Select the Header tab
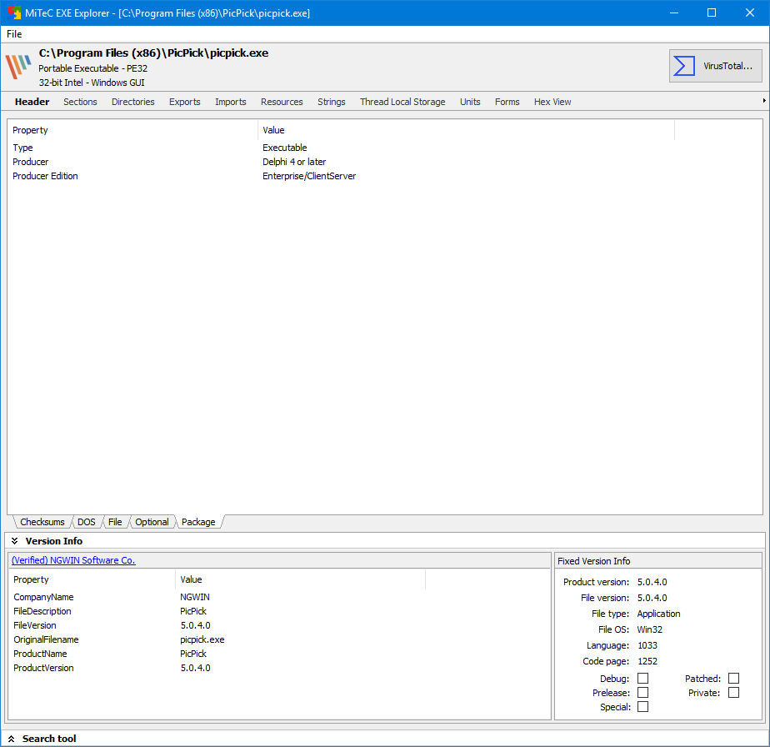 32,102
